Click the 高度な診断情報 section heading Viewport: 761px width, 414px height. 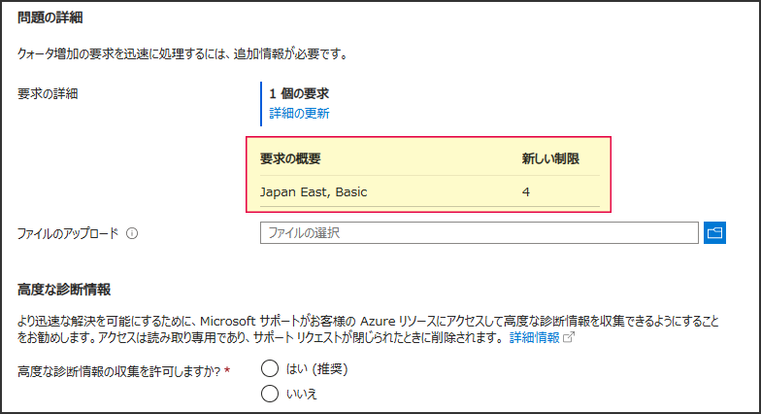pyautogui.click(x=64, y=290)
